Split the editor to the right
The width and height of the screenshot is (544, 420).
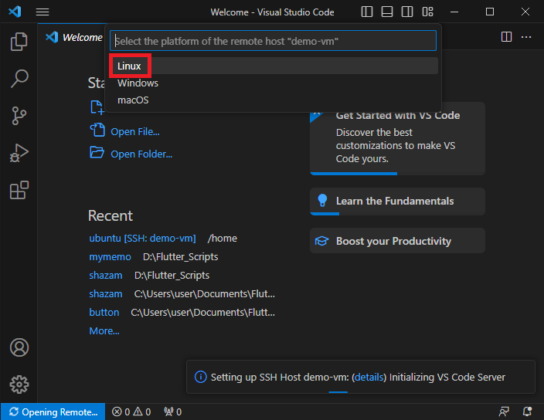507,37
